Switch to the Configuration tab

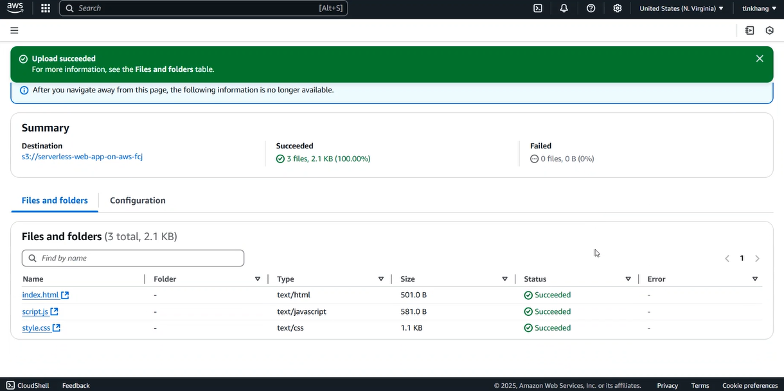pos(138,200)
